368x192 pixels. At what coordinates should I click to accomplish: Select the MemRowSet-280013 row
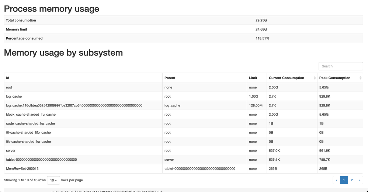click(x=22, y=169)
